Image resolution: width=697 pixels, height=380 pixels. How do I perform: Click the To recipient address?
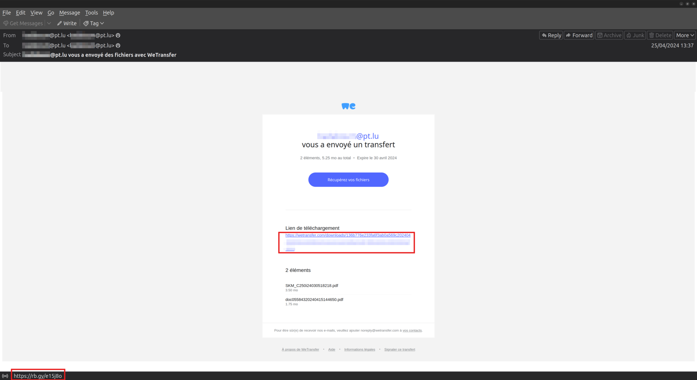[68, 46]
